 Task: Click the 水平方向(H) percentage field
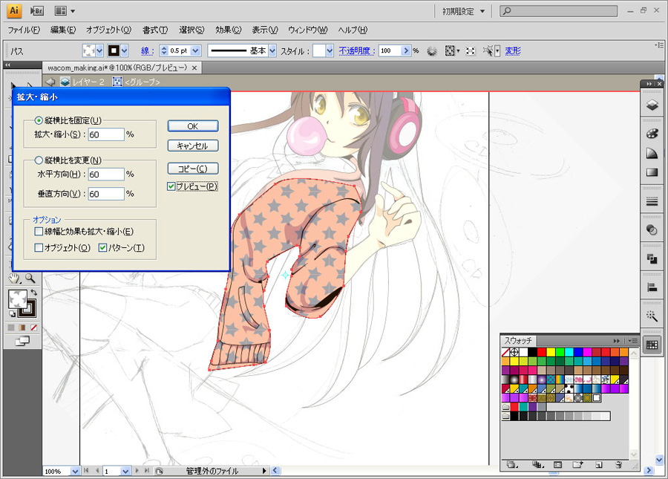[106, 175]
